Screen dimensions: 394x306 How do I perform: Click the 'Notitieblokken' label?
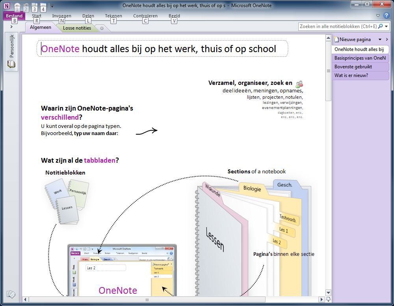[x=65, y=173]
